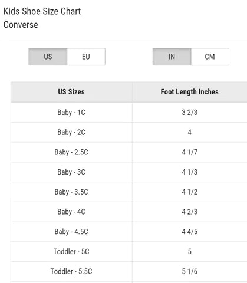
Task: Click the 4 1/7 foot length value
Action: pyautogui.click(x=190, y=152)
